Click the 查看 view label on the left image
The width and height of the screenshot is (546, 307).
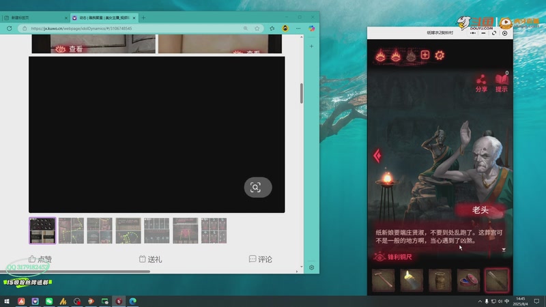click(x=70, y=49)
